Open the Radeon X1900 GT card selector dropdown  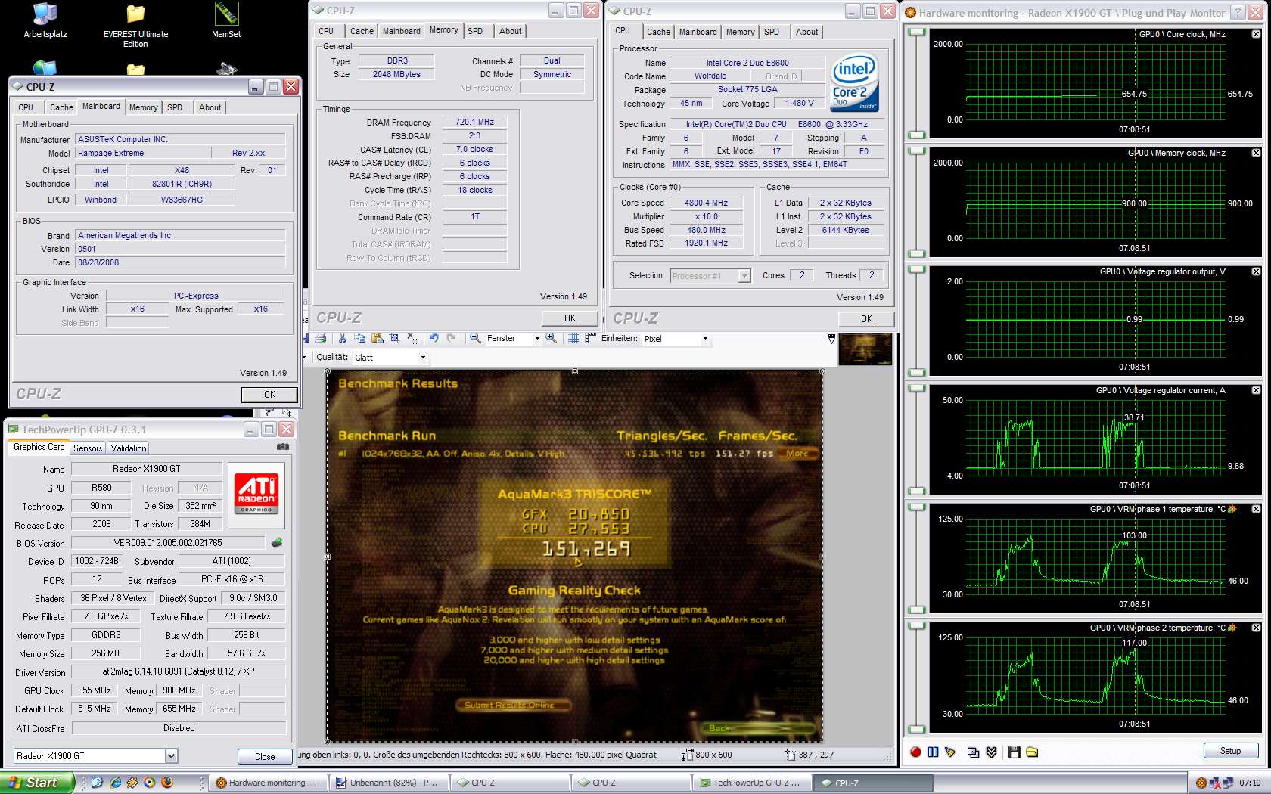[x=172, y=755]
